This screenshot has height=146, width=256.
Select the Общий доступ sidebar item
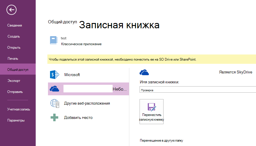18,70
